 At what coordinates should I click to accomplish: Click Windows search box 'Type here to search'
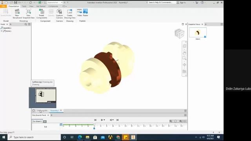click(34, 137)
